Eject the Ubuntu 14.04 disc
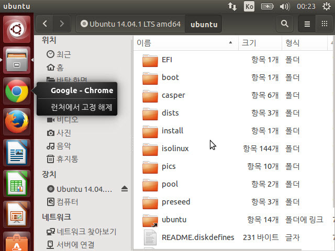This screenshot has height=251, width=335. [x=125, y=189]
